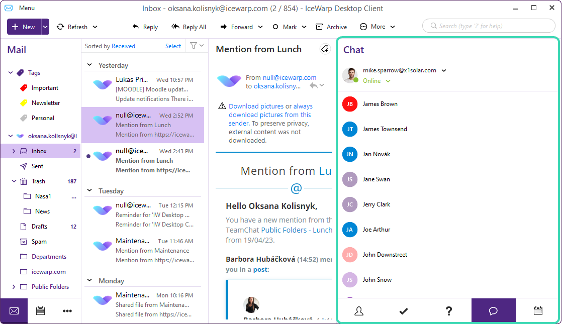Change the Received sort order
Viewport: 562px width, 324px height.
click(123, 46)
